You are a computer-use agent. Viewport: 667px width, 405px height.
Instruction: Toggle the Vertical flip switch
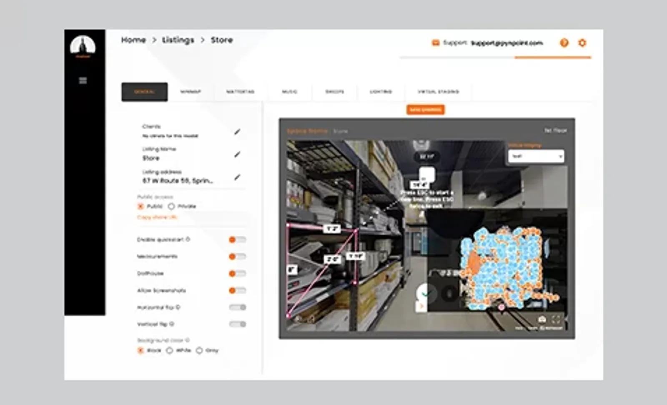point(238,324)
